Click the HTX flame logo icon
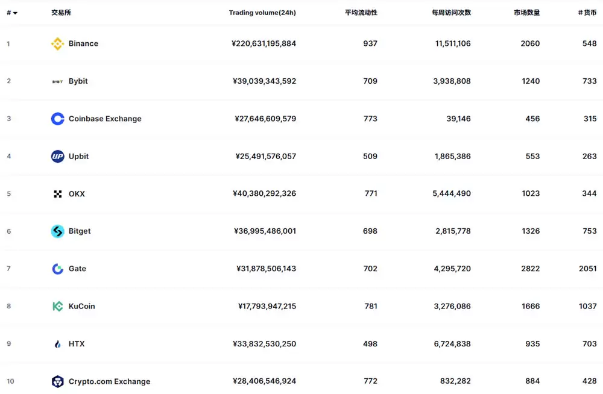 (57, 344)
